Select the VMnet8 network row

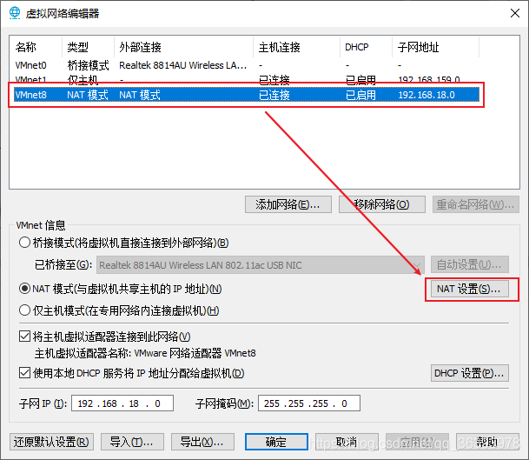(x=247, y=95)
